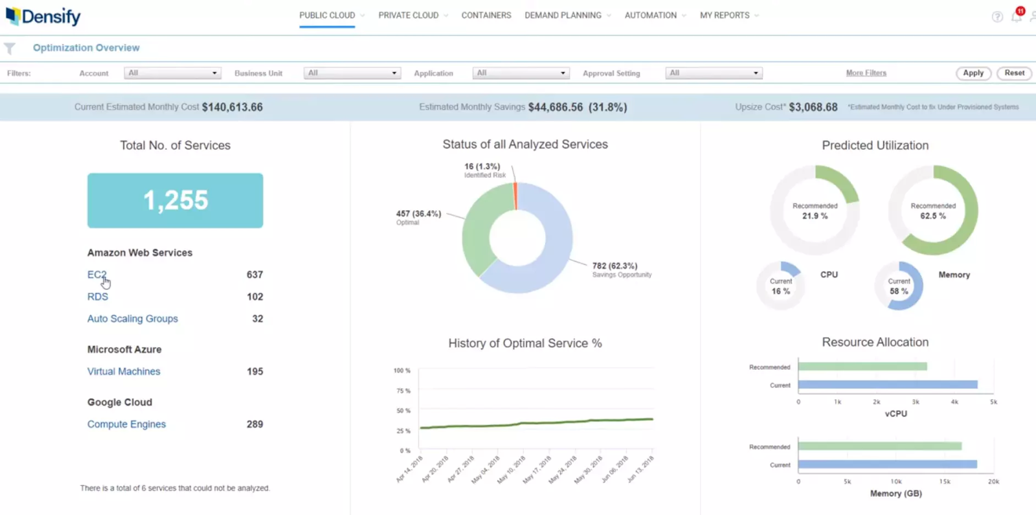The height and width of the screenshot is (515, 1036).
Task: Expand the Approval Setting filter dropdown
Action: pos(714,73)
